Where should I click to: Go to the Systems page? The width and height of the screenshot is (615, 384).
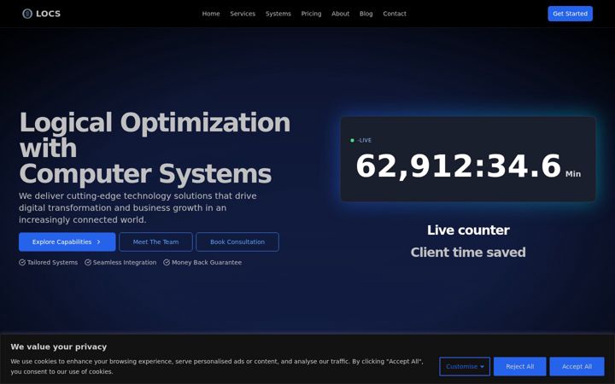[278, 14]
